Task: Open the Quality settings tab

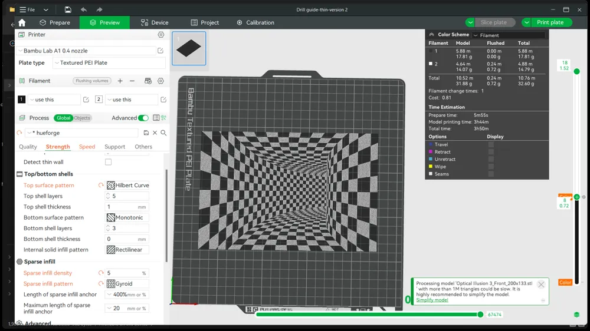Action: [28, 147]
